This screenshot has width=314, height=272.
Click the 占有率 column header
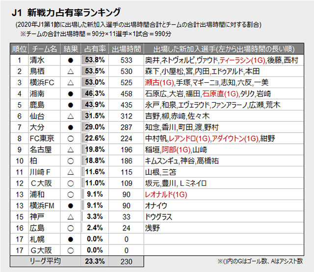point(94,49)
